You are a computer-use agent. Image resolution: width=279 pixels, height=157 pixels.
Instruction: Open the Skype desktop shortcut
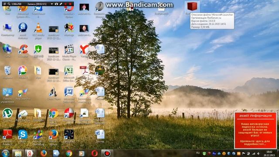(23, 134)
